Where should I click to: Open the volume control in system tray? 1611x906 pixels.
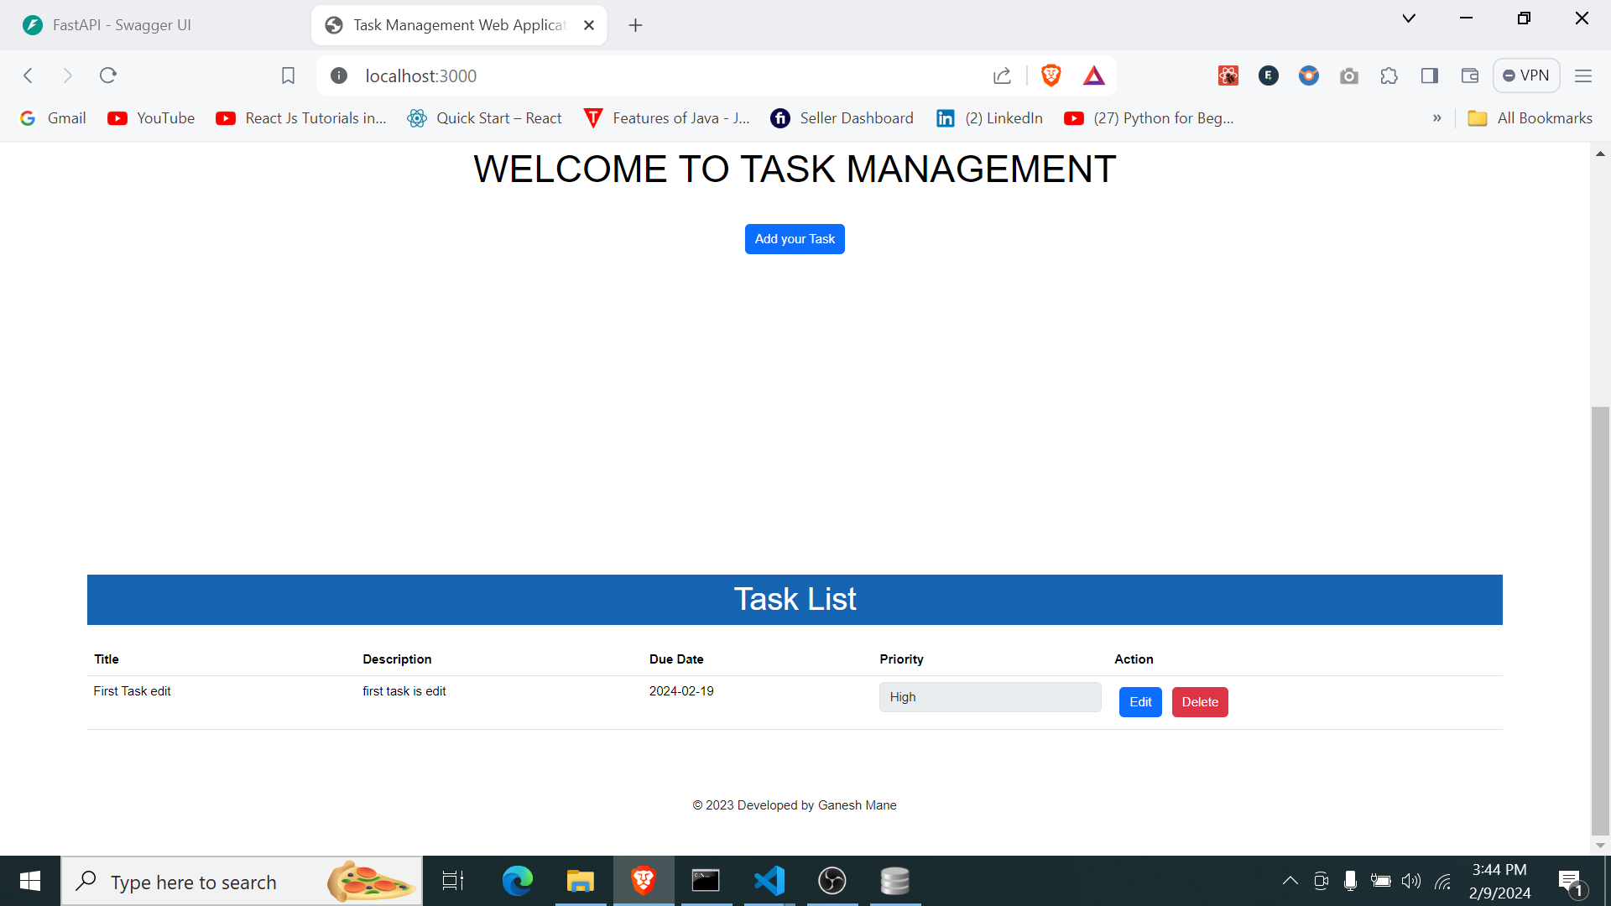[x=1411, y=881]
